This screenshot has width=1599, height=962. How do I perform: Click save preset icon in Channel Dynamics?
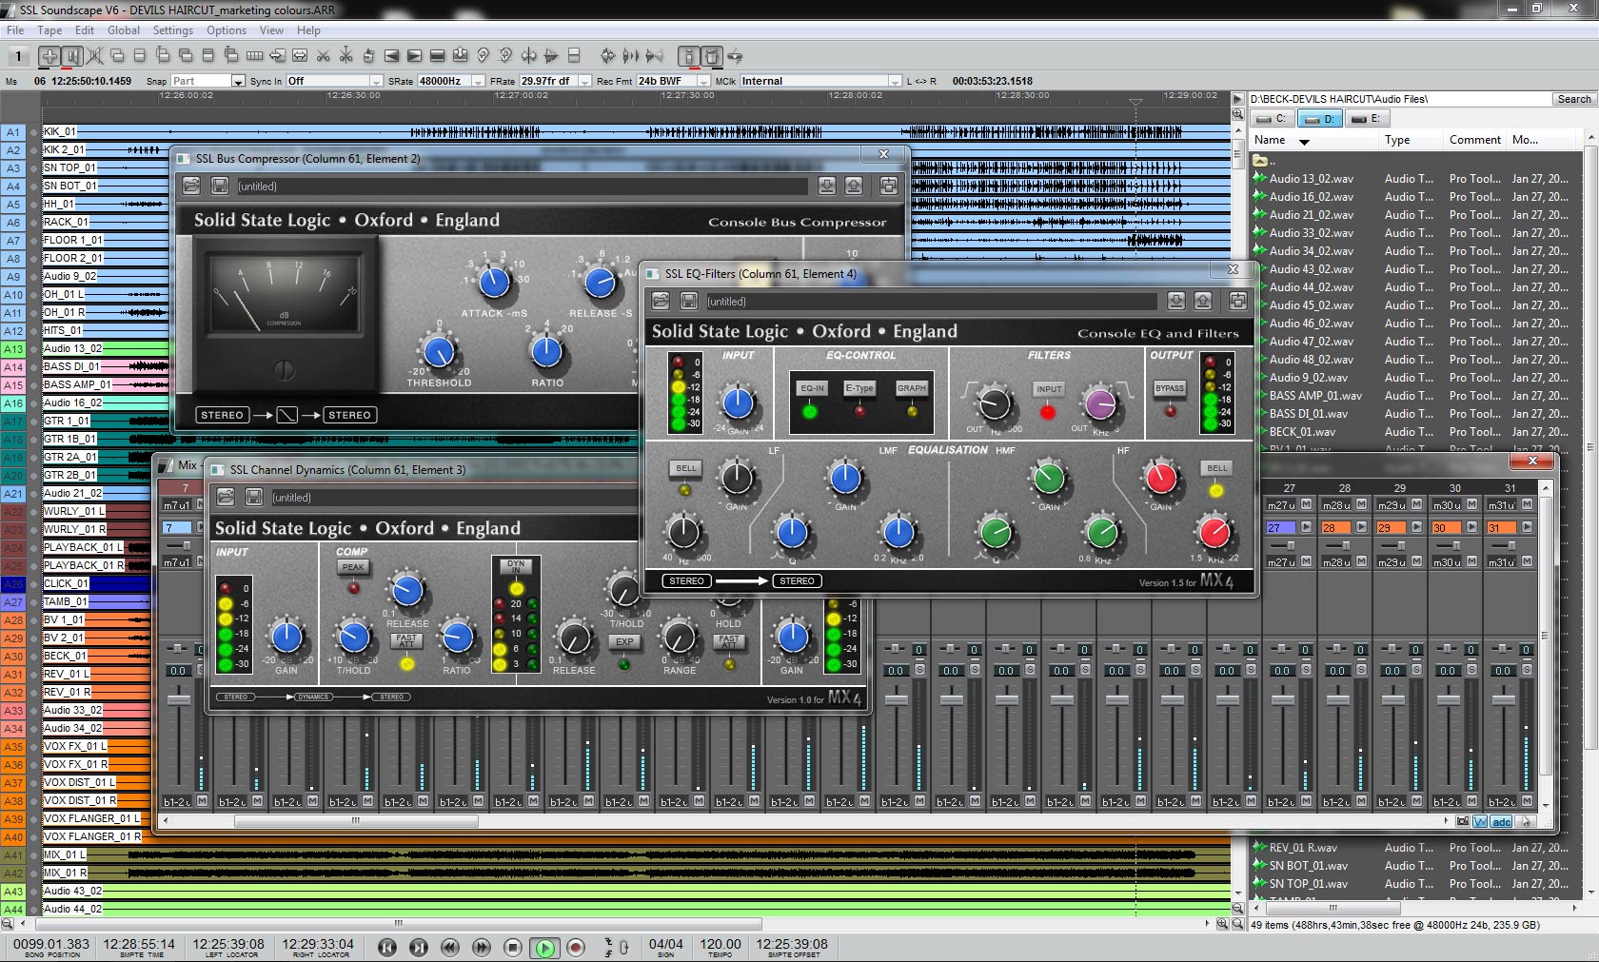pyautogui.click(x=254, y=497)
